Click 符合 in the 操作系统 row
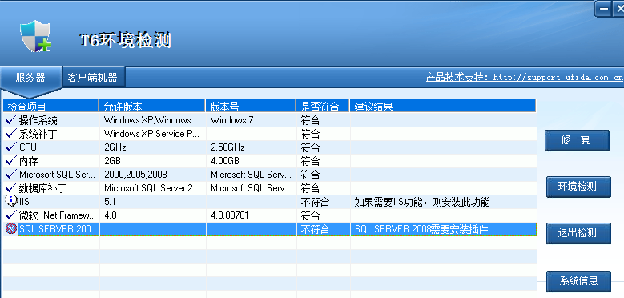Image resolution: width=624 pixels, height=298 pixels. click(311, 119)
